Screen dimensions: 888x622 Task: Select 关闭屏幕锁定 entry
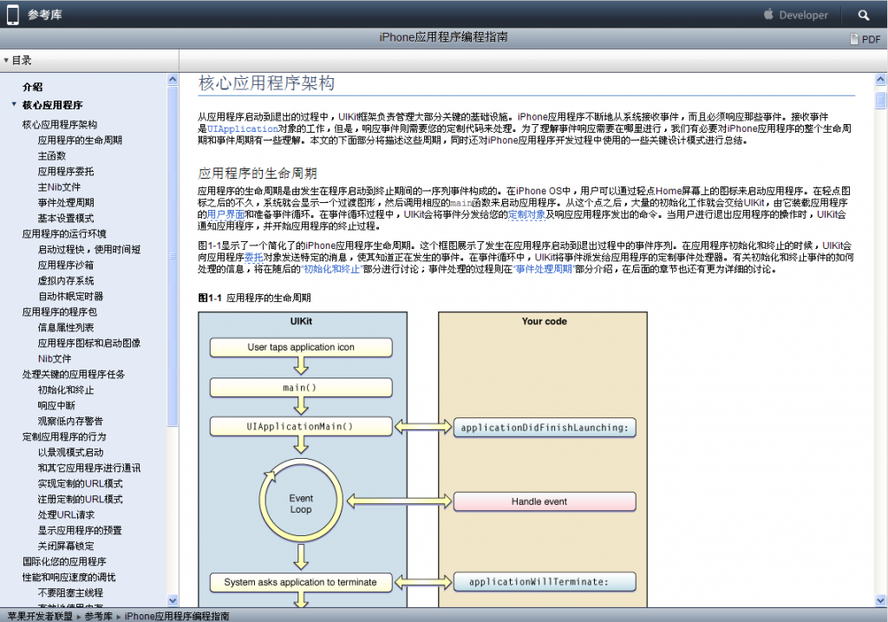pos(66,546)
